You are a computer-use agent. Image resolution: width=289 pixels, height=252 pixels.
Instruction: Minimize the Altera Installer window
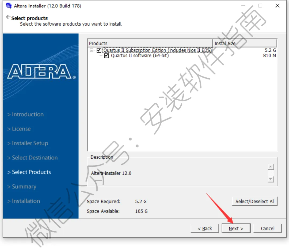click(x=243, y=6)
